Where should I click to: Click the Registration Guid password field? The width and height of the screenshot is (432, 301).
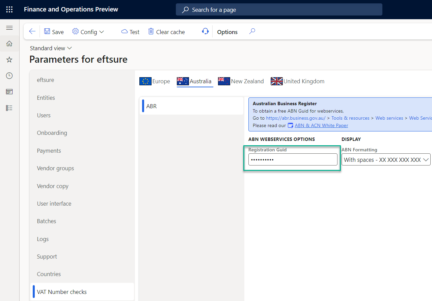[x=293, y=159]
